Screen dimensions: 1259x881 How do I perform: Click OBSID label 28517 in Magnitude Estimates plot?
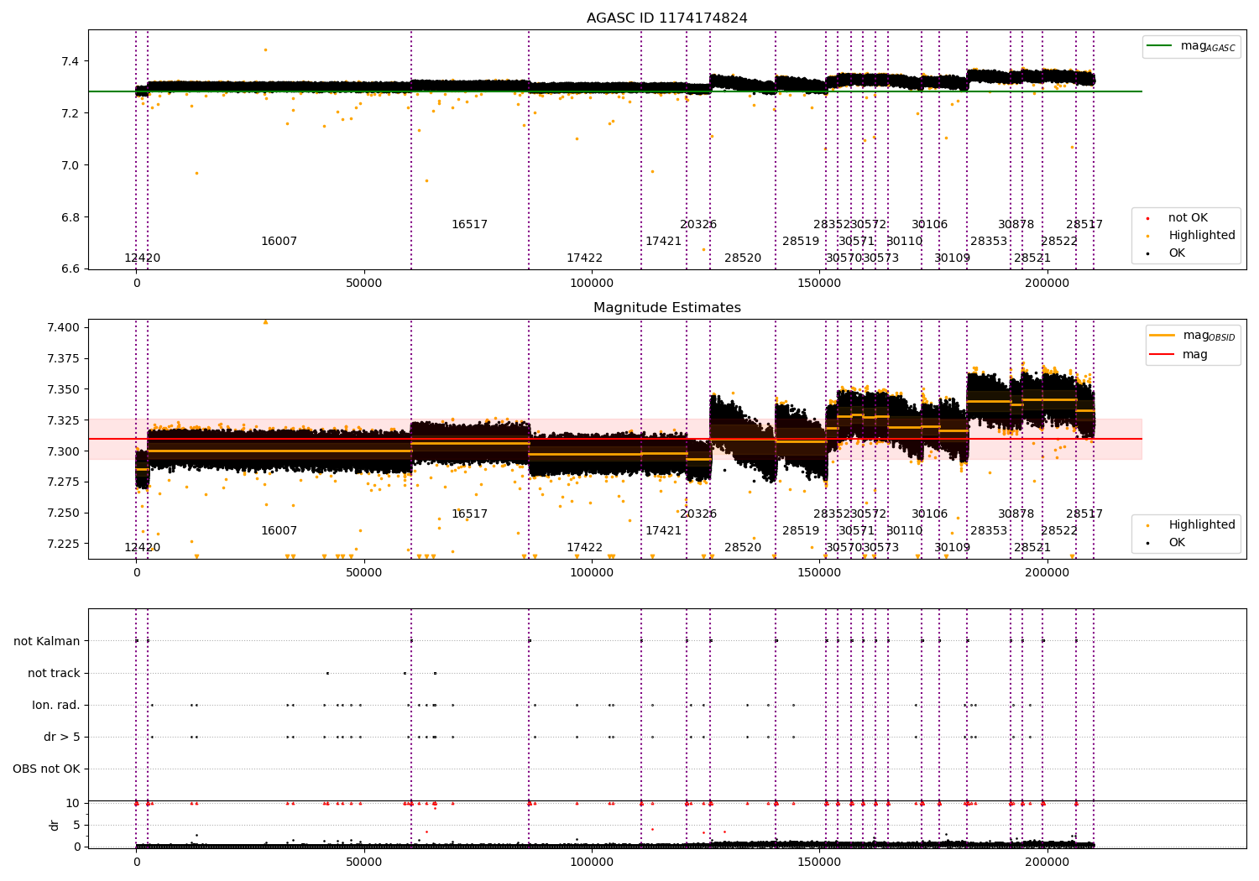(x=1084, y=514)
